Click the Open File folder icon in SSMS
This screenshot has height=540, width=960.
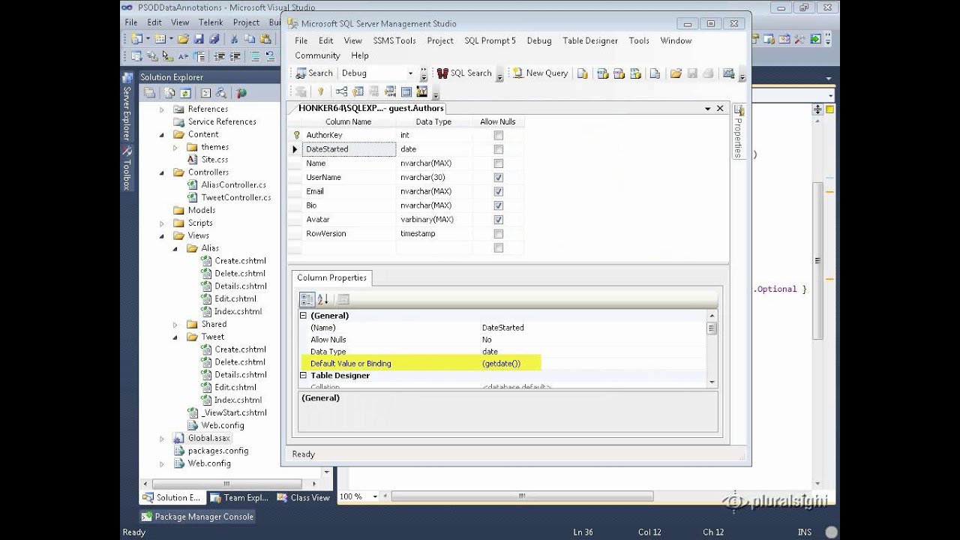[676, 73]
